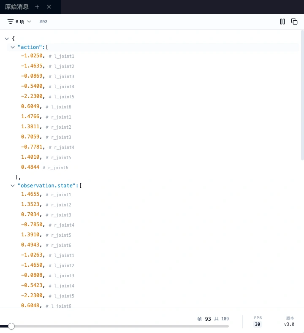This screenshot has height=333, width=304.
Task: Select the observation value 1.4655 for r_joint1
Action: pyautogui.click(x=30, y=194)
